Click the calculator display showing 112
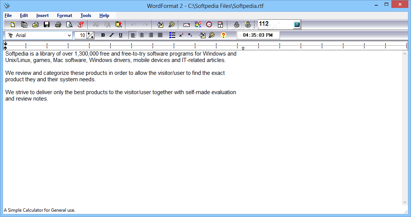This screenshot has width=411, height=217. point(275,25)
